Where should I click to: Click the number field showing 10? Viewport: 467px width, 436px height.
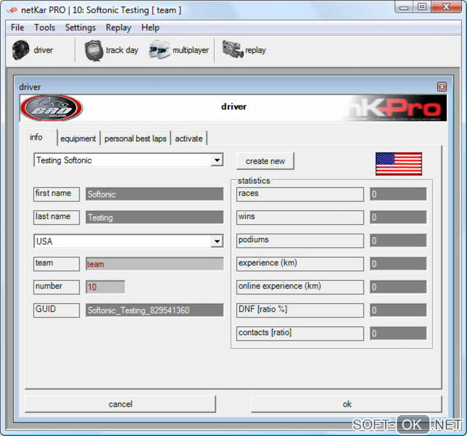pos(105,287)
